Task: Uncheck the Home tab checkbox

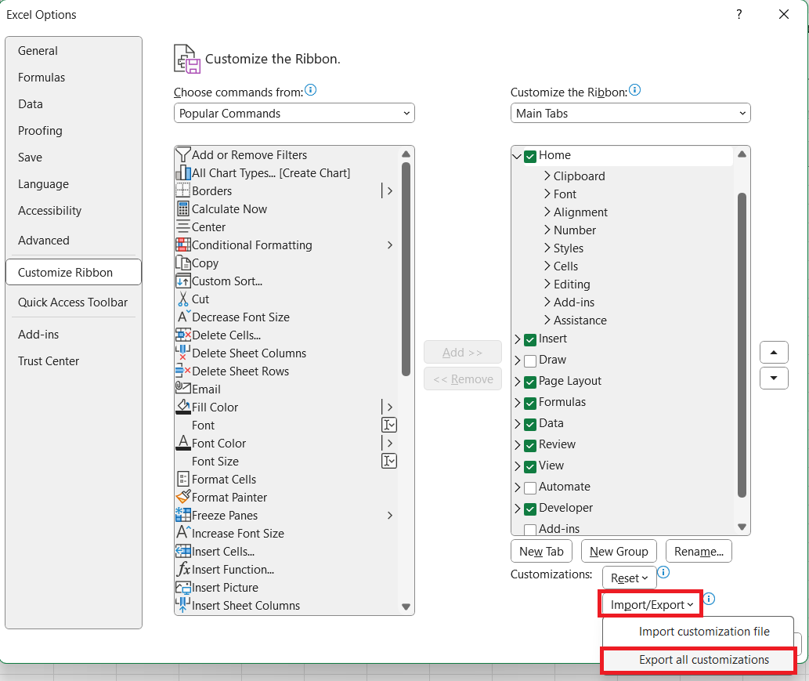Action: tap(530, 157)
